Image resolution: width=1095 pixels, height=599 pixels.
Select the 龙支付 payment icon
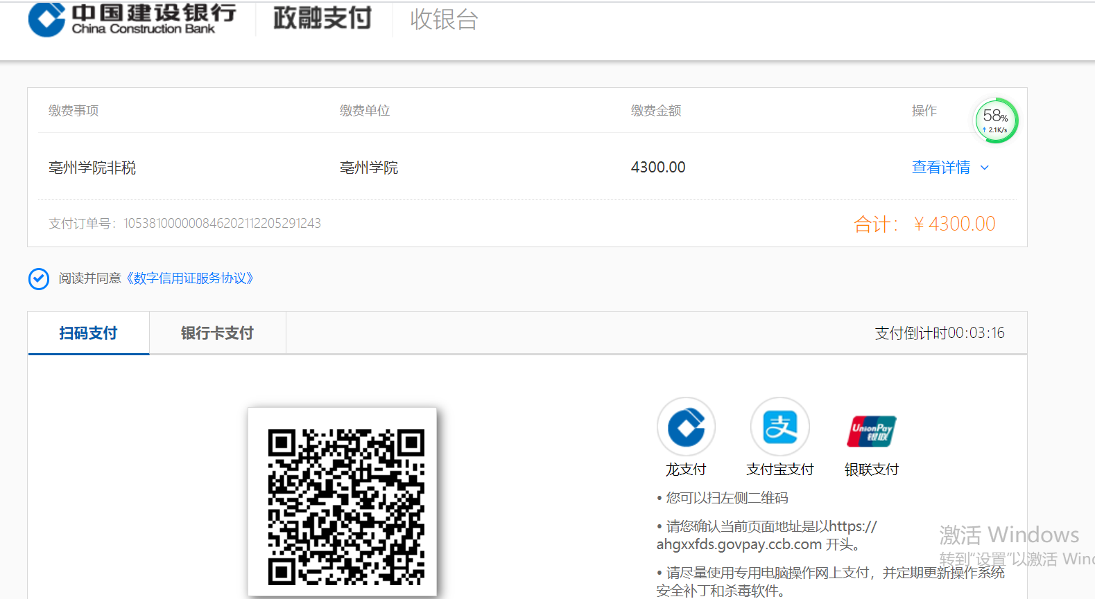(686, 427)
